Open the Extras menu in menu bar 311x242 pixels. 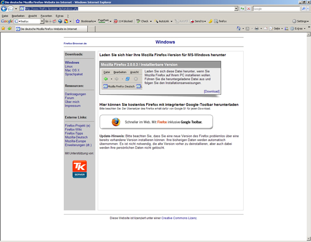pos(60,16)
